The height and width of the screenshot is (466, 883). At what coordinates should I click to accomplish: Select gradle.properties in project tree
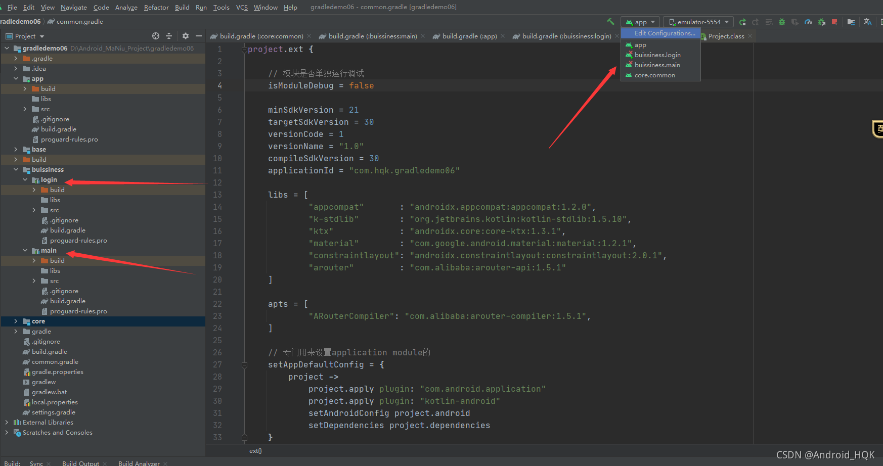(x=57, y=371)
